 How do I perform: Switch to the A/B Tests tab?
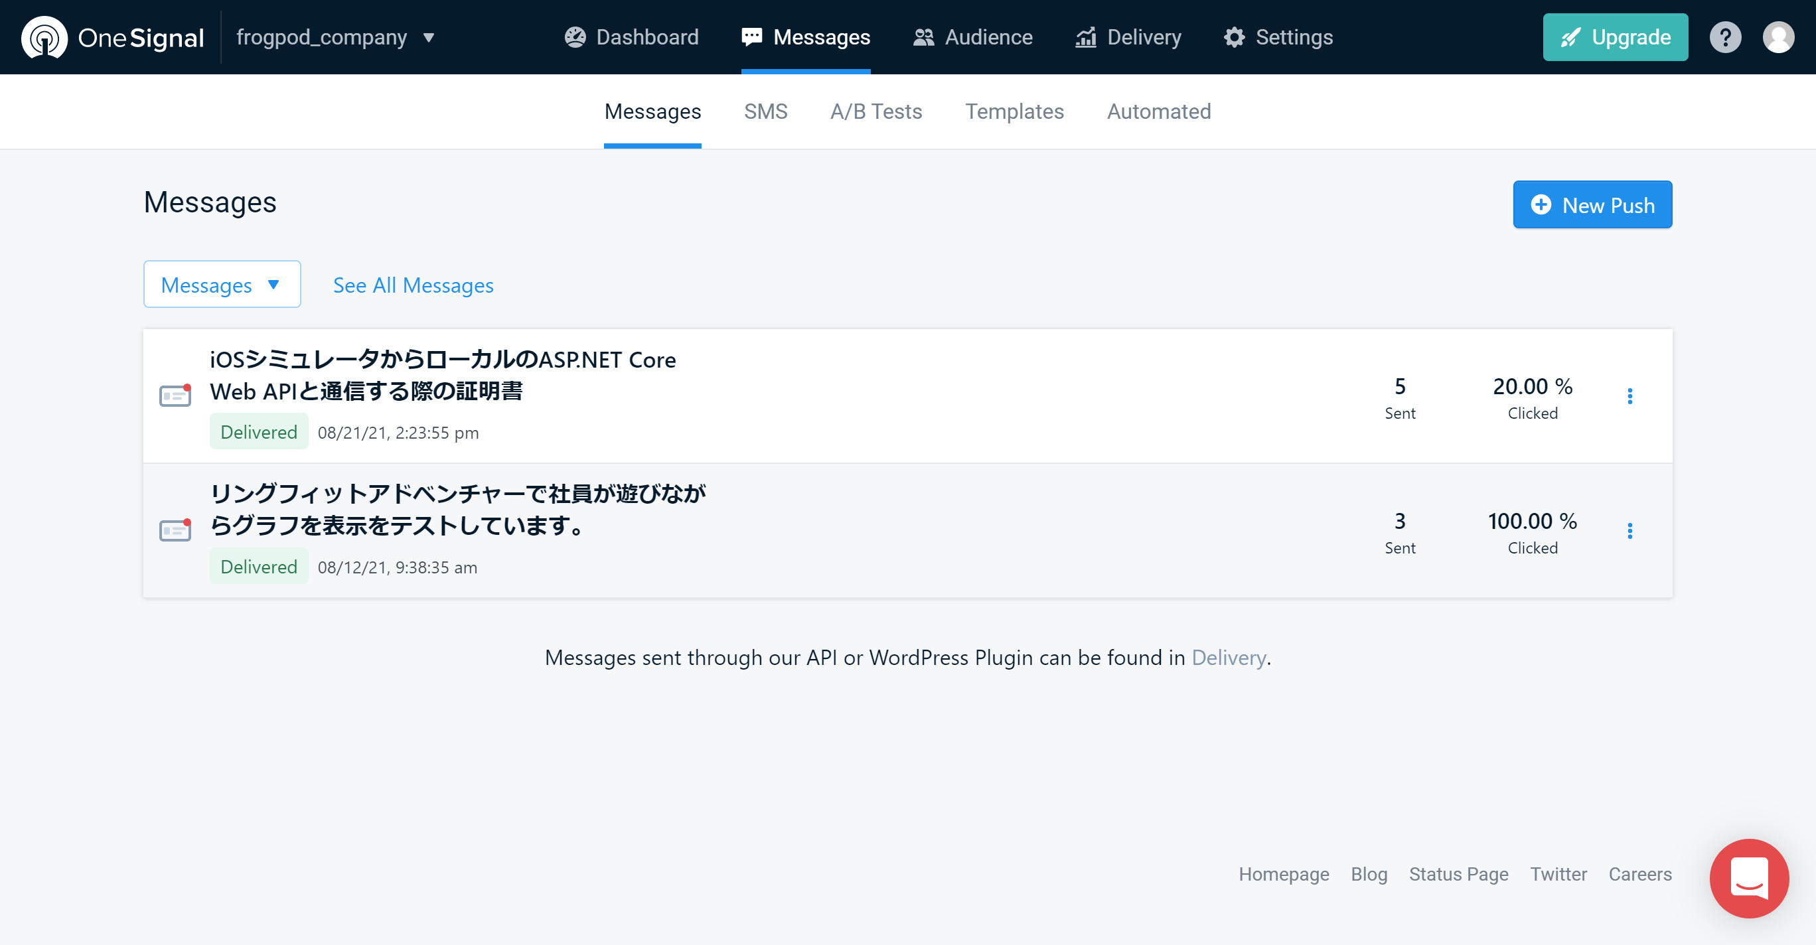pyautogui.click(x=877, y=111)
